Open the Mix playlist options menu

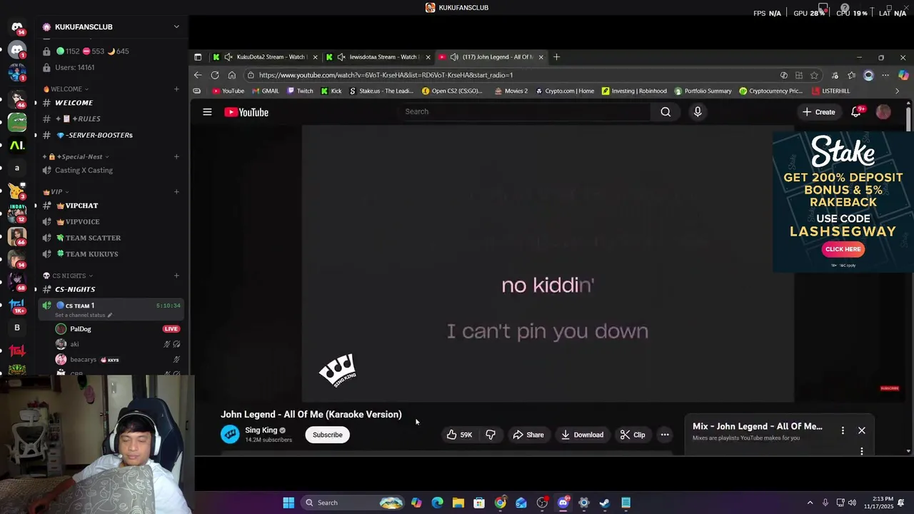843,430
